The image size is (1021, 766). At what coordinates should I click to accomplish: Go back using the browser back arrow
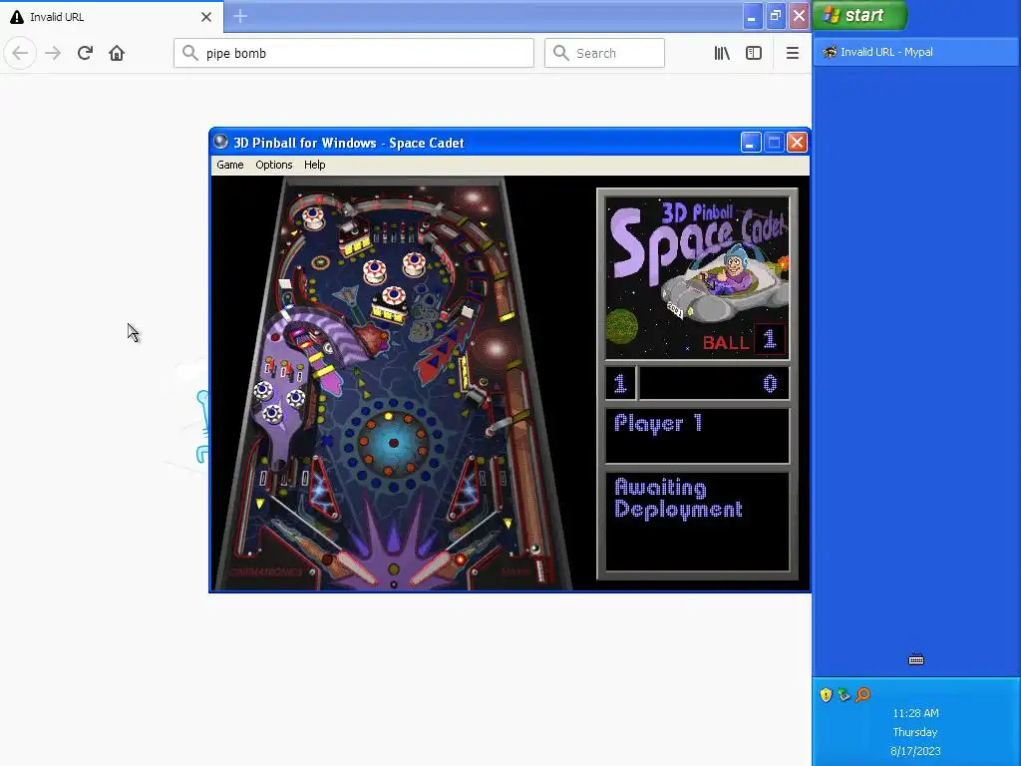pyautogui.click(x=20, y=54)
